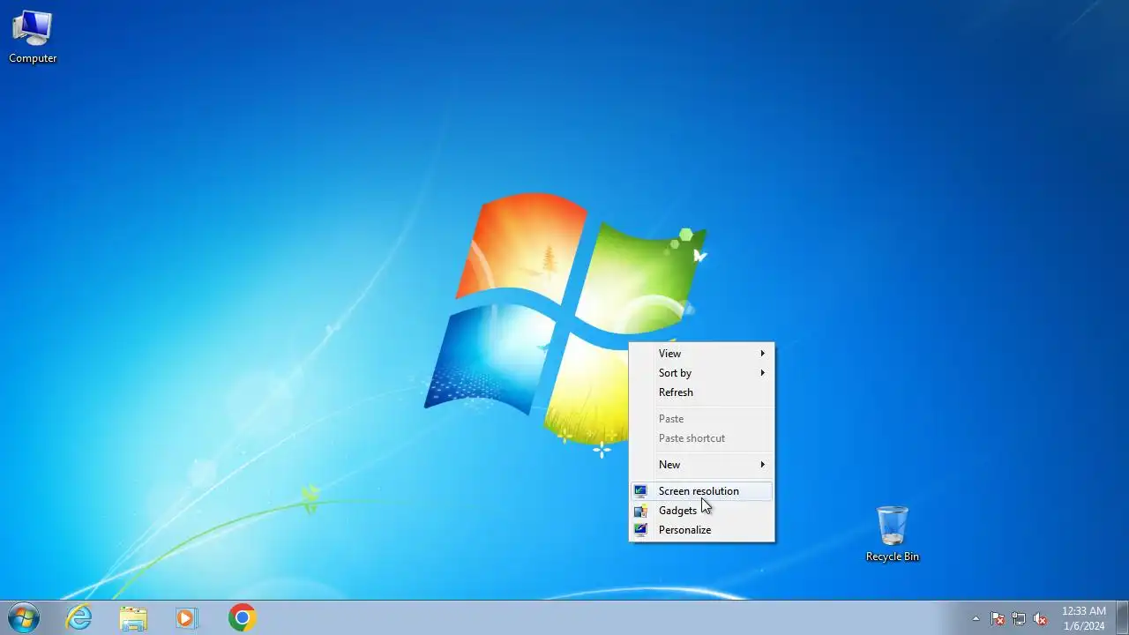Open the Sort by submenu
The height and width of the screenshot is (635, 1129).
tap(701, 373)
